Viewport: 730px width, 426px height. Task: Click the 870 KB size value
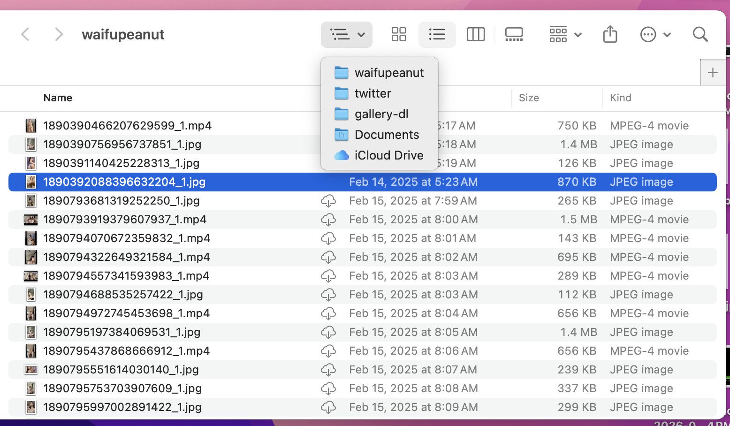577,182
